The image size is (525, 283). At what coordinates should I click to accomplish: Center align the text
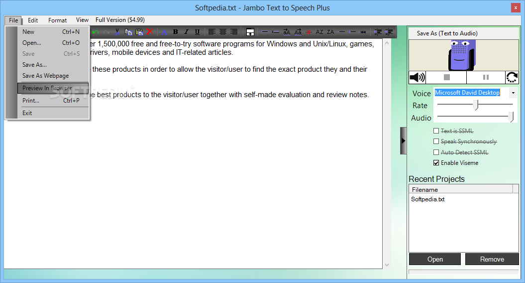click(222, 32)
